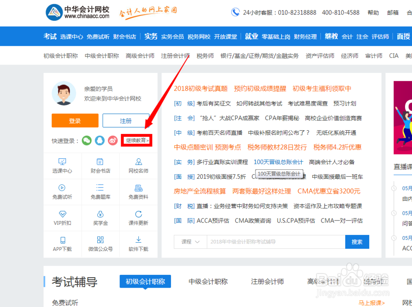412x307 pixels.
Task: Open 100天晋级总账会计 blue link
Action: 278,162
